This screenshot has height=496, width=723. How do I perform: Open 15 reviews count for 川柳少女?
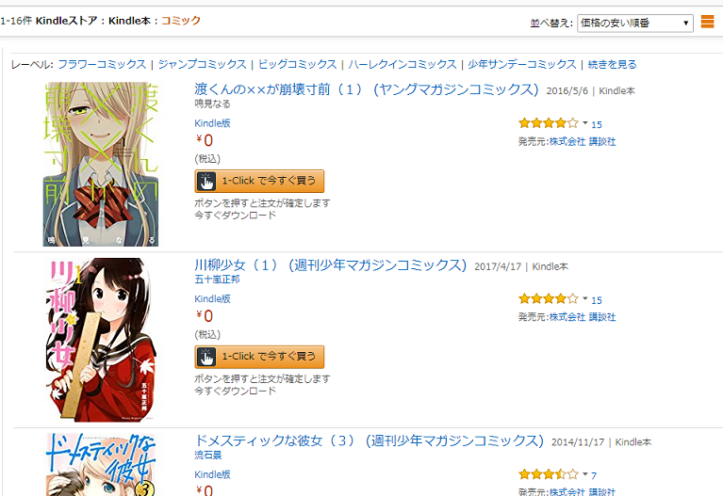(597, 300)
